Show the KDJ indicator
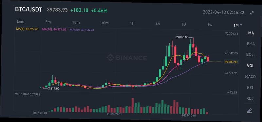The image size is (262, 122). tap(250, 98)
